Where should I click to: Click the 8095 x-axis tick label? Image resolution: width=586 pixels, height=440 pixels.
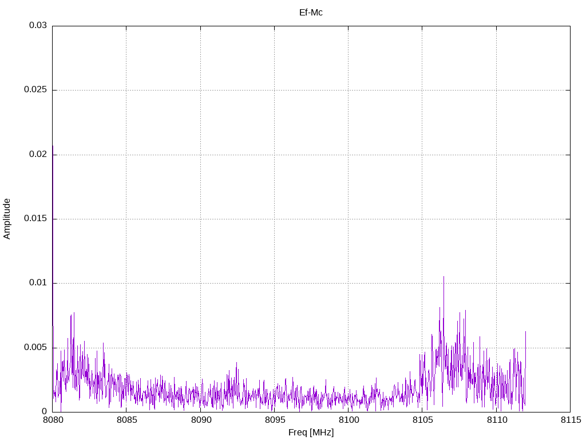pyautogui.click(x=275, y=420)
